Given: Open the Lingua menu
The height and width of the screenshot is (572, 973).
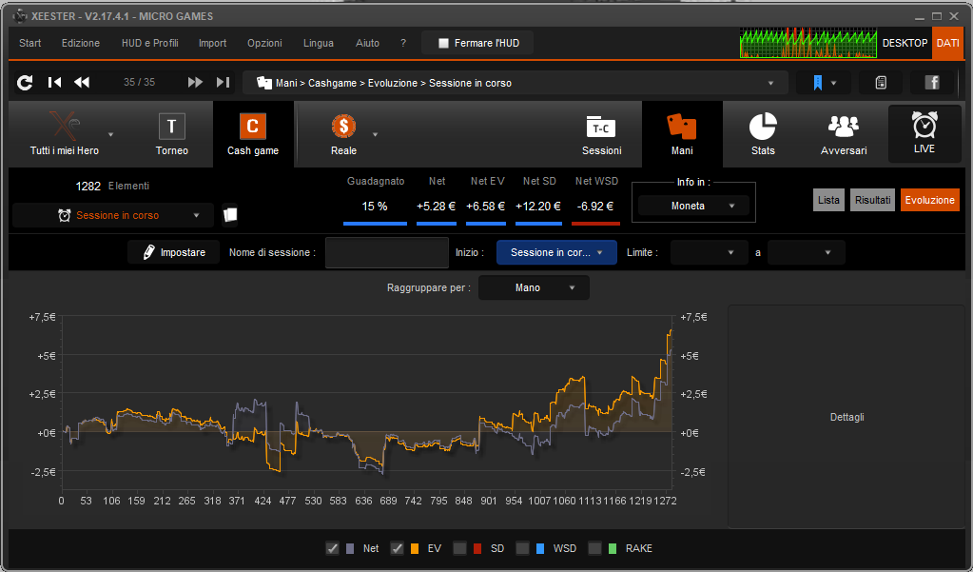Looking at the screenshot, I should [319, 43].
